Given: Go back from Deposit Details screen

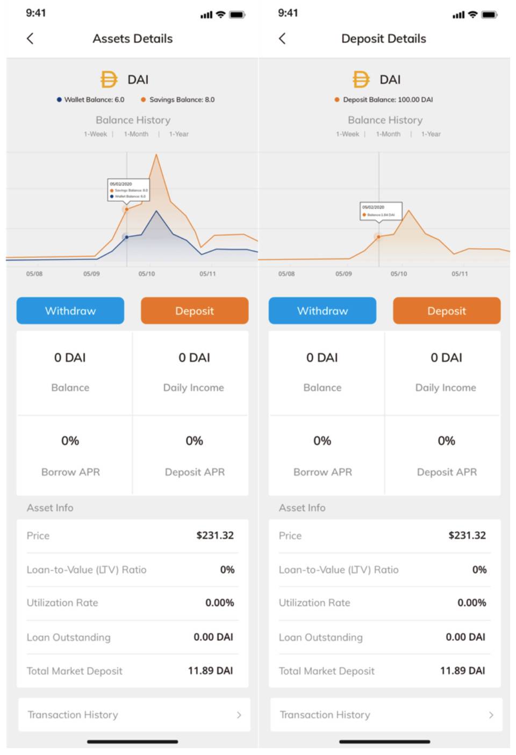Looking at the screenshot, I should click(x=282, y=38).
